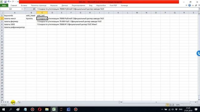Viewport: 200px width, 112px height.
Task: Click the Undo arrow icon
Action: pyautogui.click(x=8, y=2)
